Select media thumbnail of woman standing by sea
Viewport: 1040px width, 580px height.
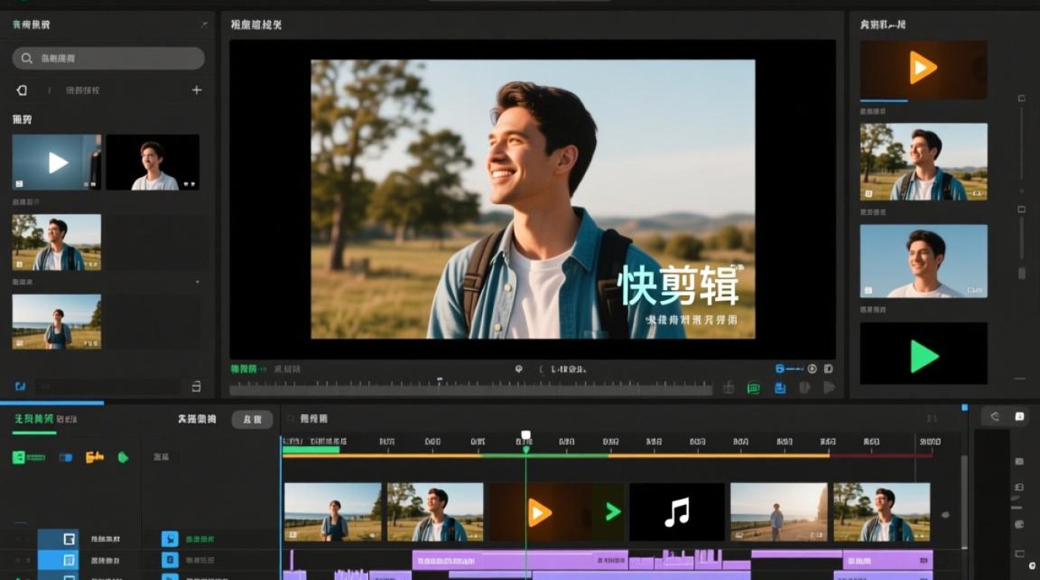click(x=56, y=322)
